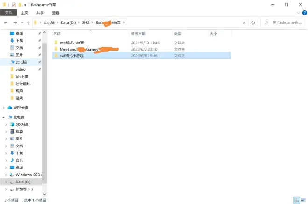Click the up-one-level arrow
This screenshot has width=308, height=204.
[28, 22]
